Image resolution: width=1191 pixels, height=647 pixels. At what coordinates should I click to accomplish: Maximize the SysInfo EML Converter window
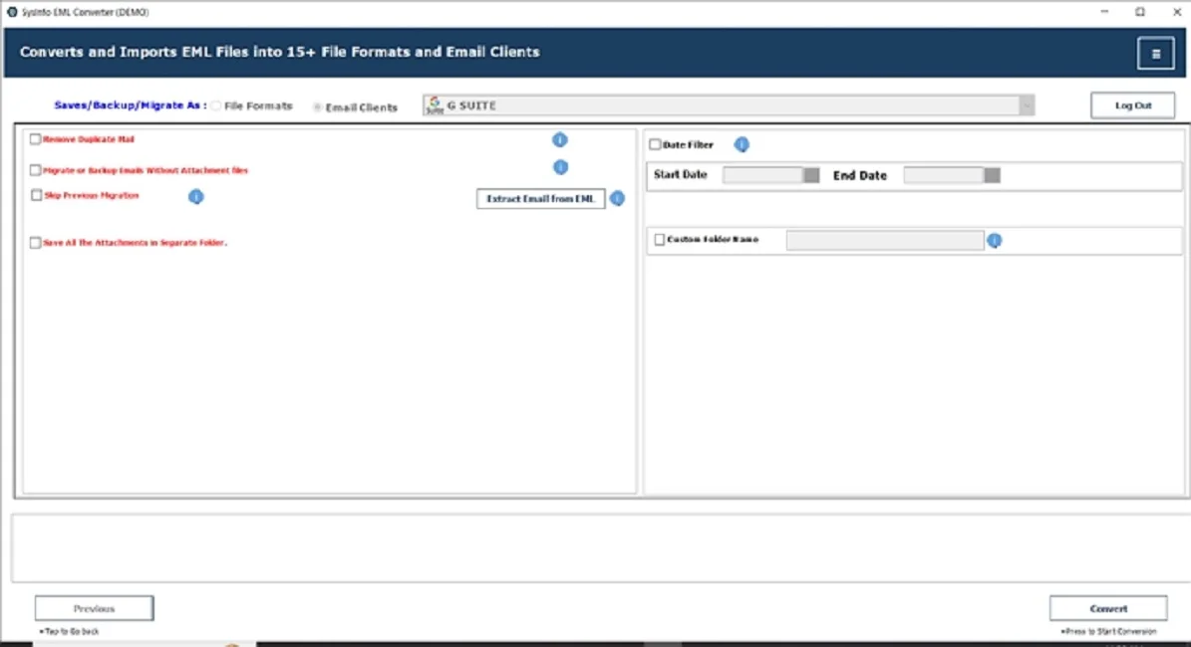click(1140, 12)
